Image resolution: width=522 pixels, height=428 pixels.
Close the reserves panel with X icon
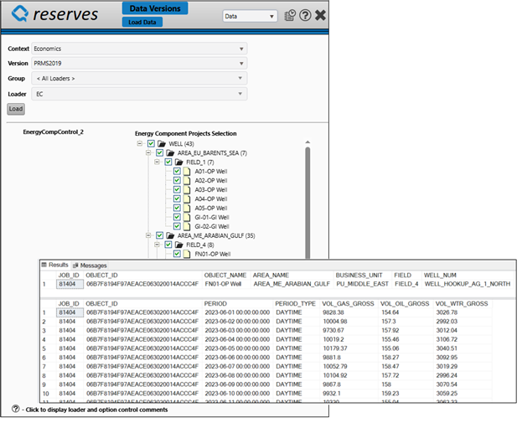click(320, 15)
